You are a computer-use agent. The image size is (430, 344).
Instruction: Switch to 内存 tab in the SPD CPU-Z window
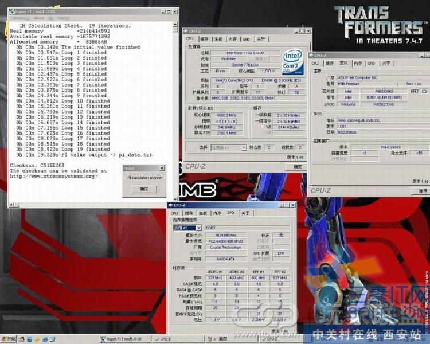(217, 213)
